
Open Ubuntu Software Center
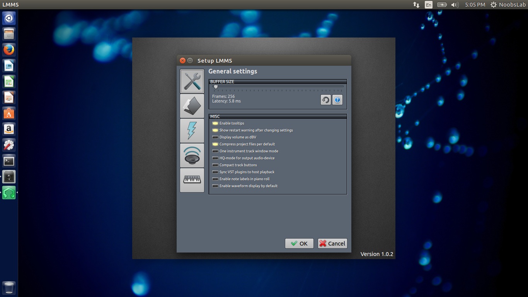tap(9, 113)
